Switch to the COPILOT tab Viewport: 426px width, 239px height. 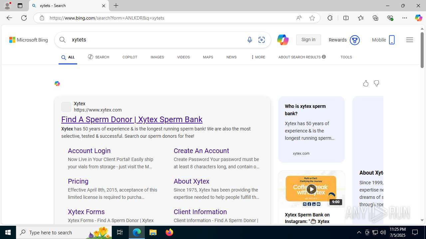tap(130, 57)
